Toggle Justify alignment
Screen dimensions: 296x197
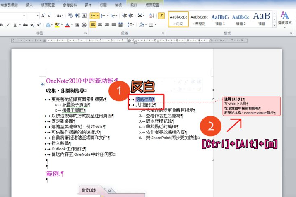(x=113, y=25)
